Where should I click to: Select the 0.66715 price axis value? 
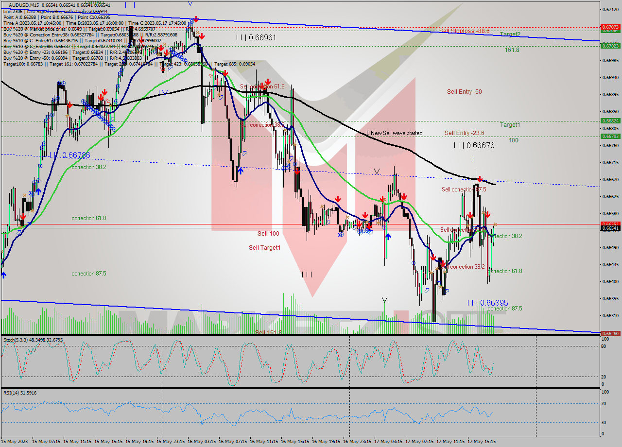coord(610,162)
